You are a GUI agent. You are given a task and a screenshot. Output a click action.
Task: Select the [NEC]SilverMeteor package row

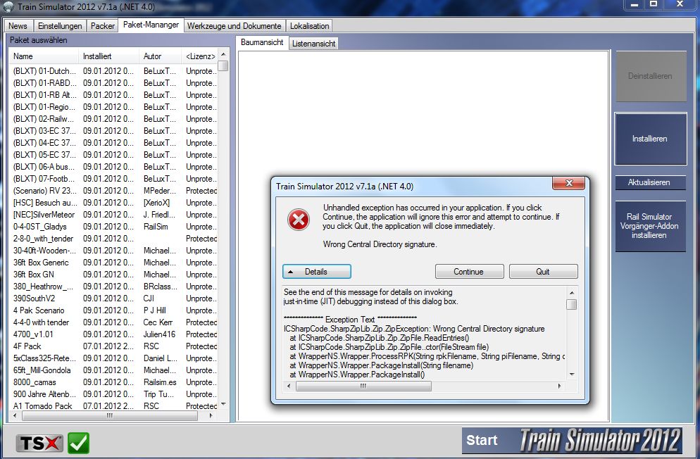pyautogui.click(x=113, y=215)
